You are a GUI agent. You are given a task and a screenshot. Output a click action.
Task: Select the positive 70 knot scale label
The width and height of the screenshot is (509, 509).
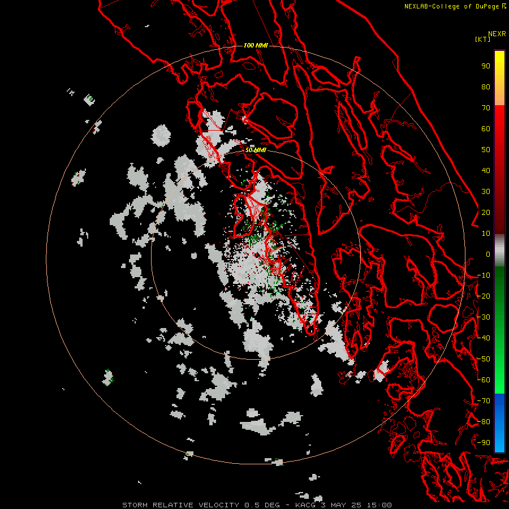click(486, 108)
